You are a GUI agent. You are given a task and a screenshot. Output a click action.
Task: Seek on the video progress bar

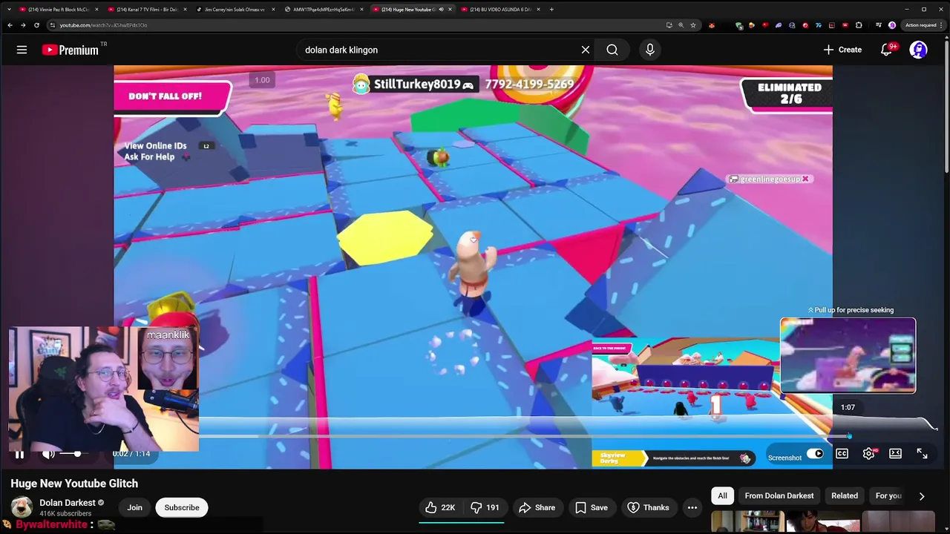pos(475,436)
